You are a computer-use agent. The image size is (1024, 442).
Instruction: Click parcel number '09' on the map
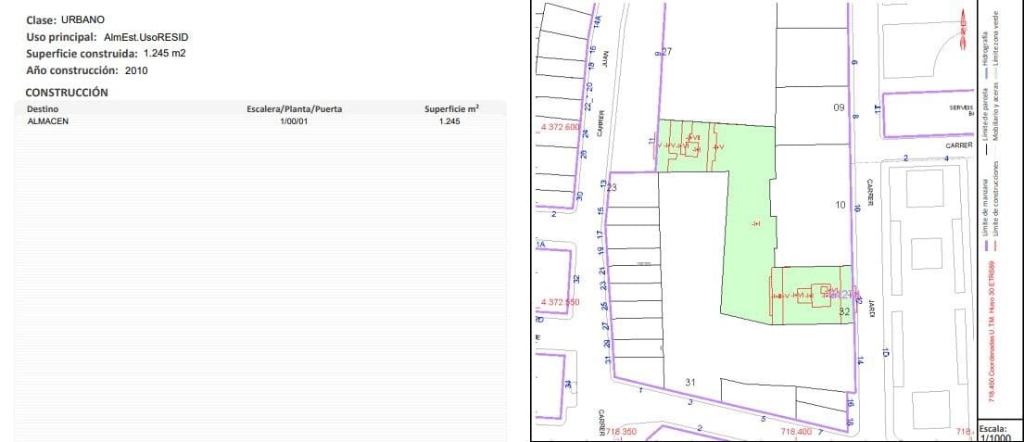[x=840, y=107]
